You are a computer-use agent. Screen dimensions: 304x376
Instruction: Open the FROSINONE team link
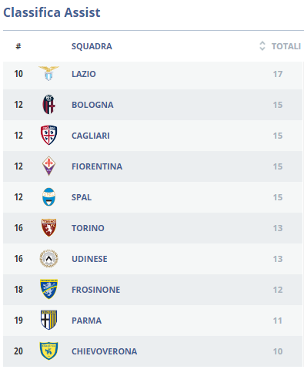[95, 290]
